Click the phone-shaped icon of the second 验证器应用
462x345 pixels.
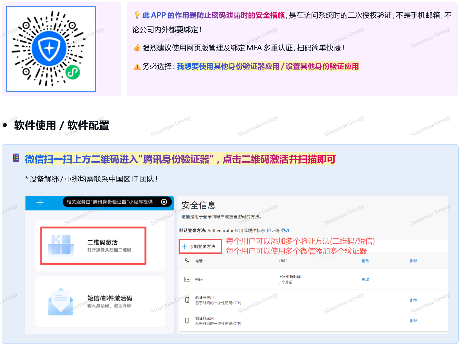(187, 321)
